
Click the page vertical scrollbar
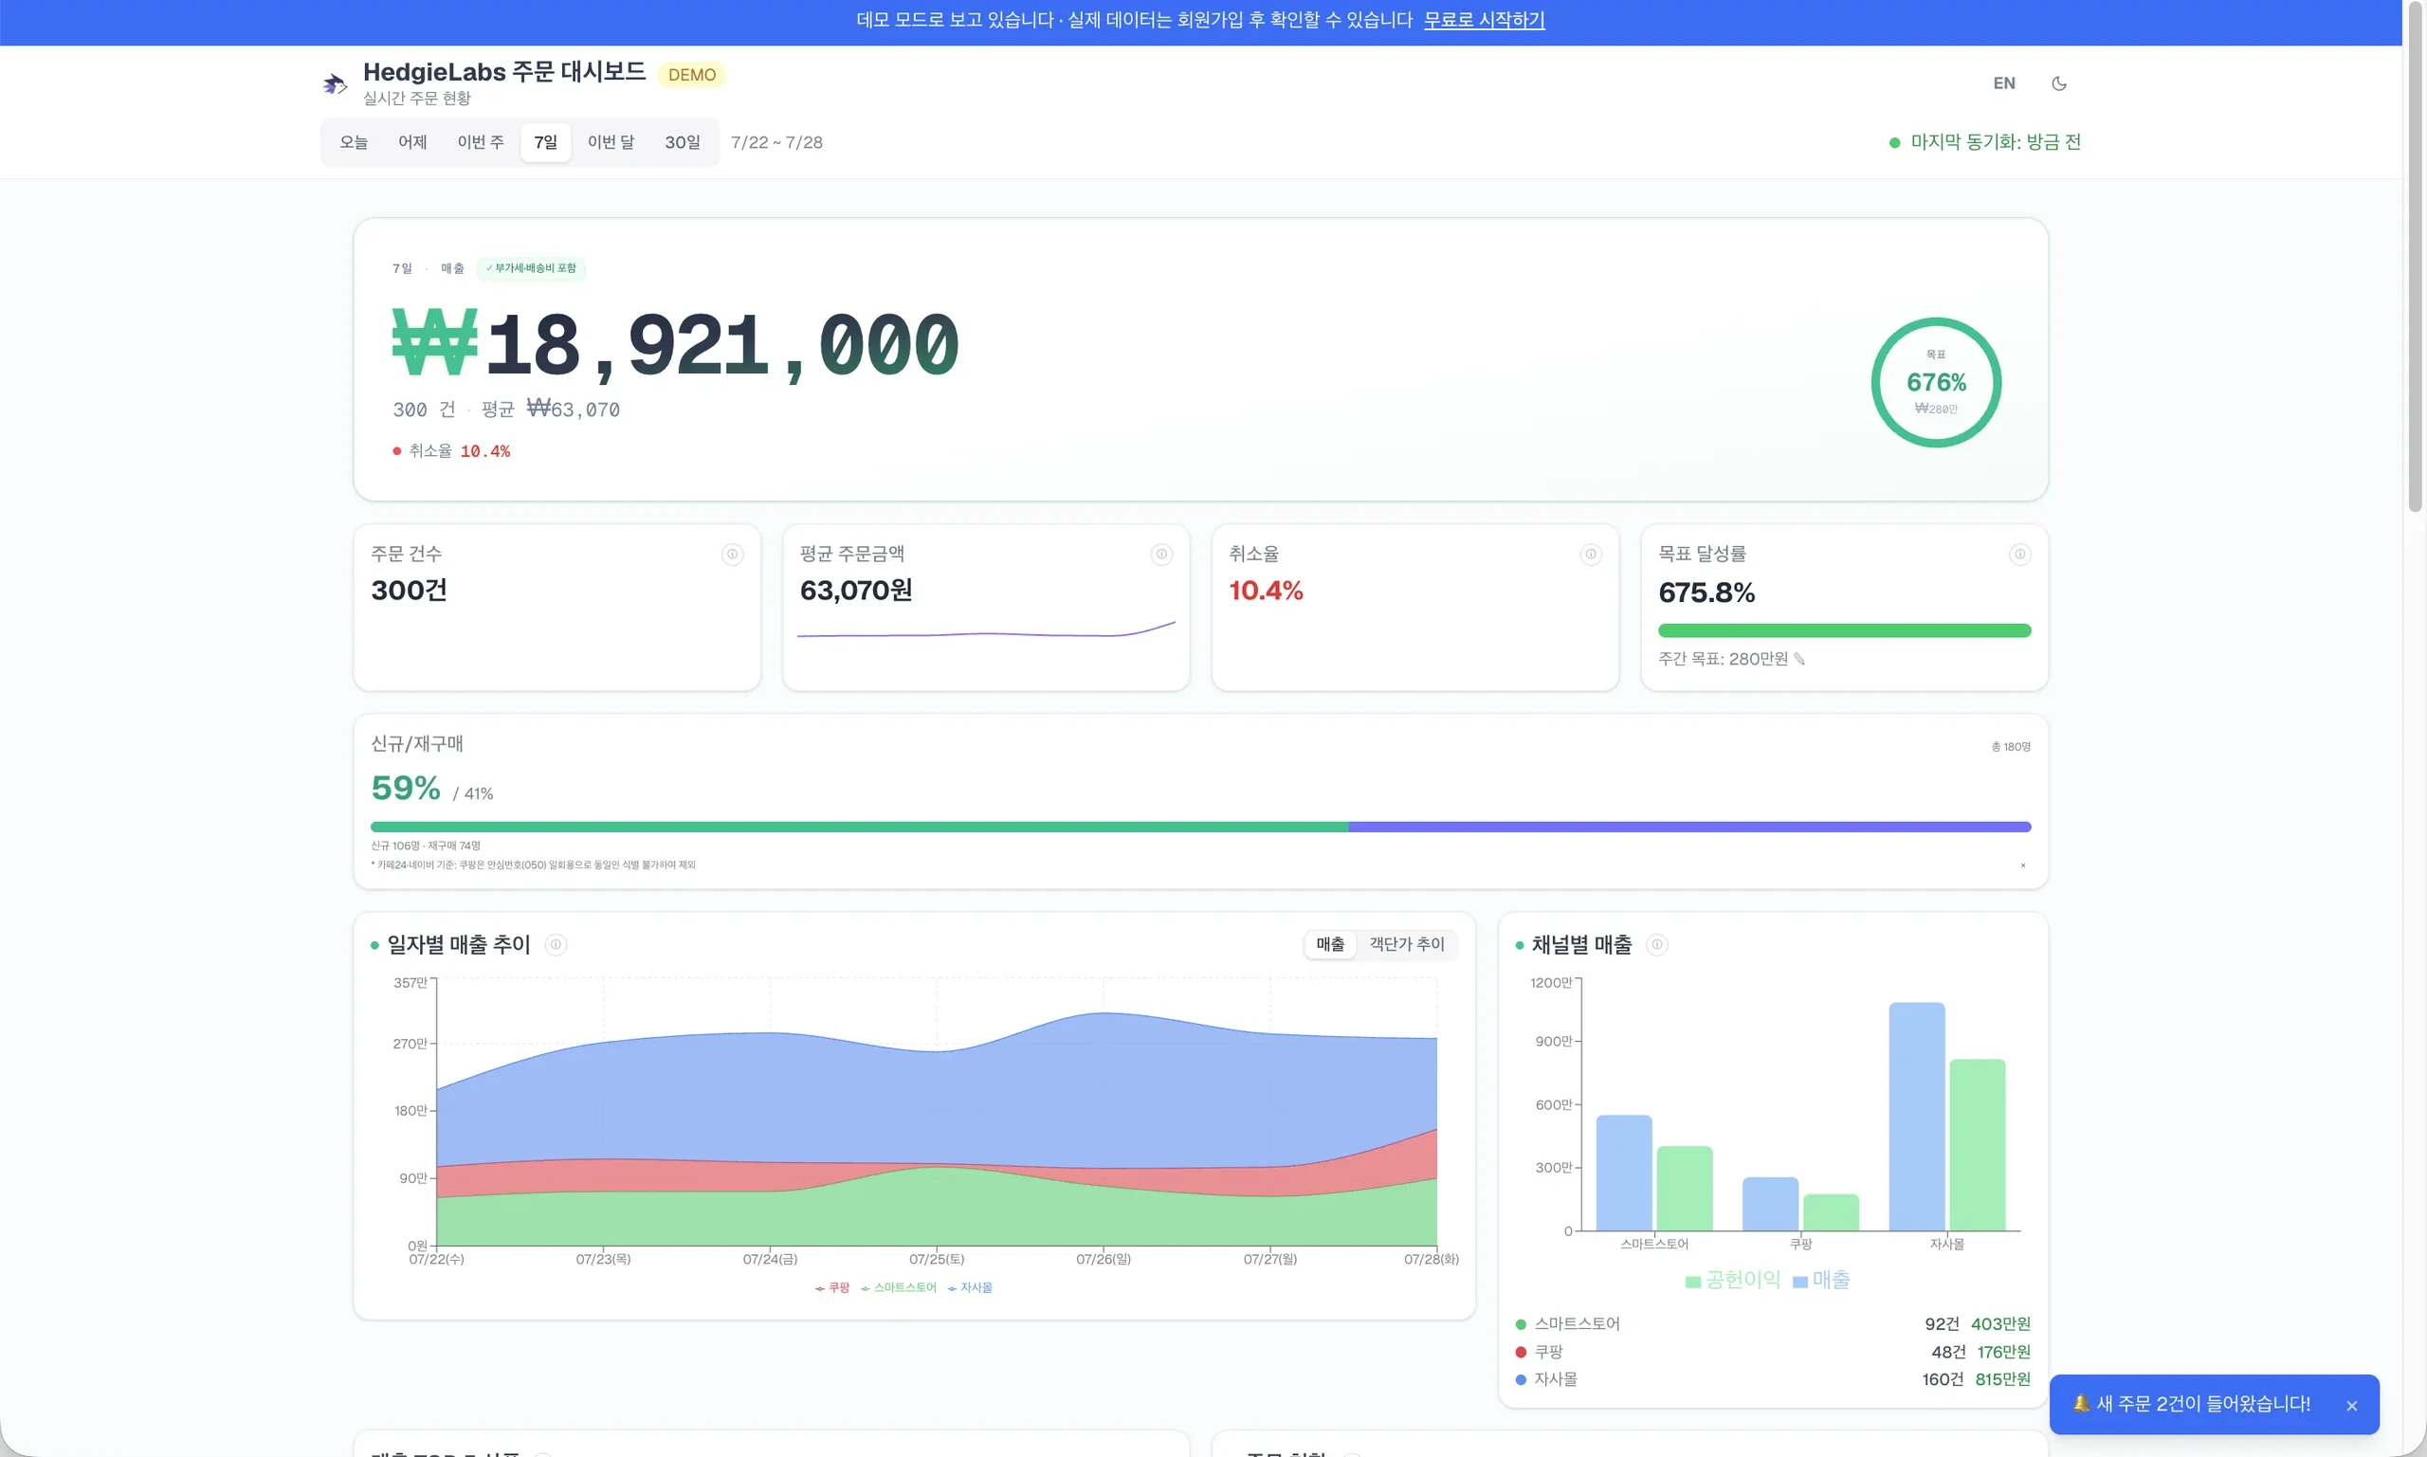pyautogui.click(x=2416, y=255)
